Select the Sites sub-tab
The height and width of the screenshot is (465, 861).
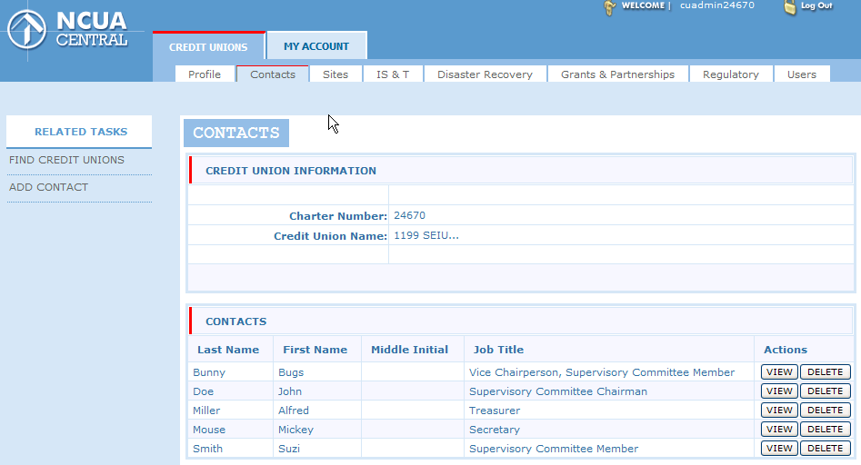point(335,74)
